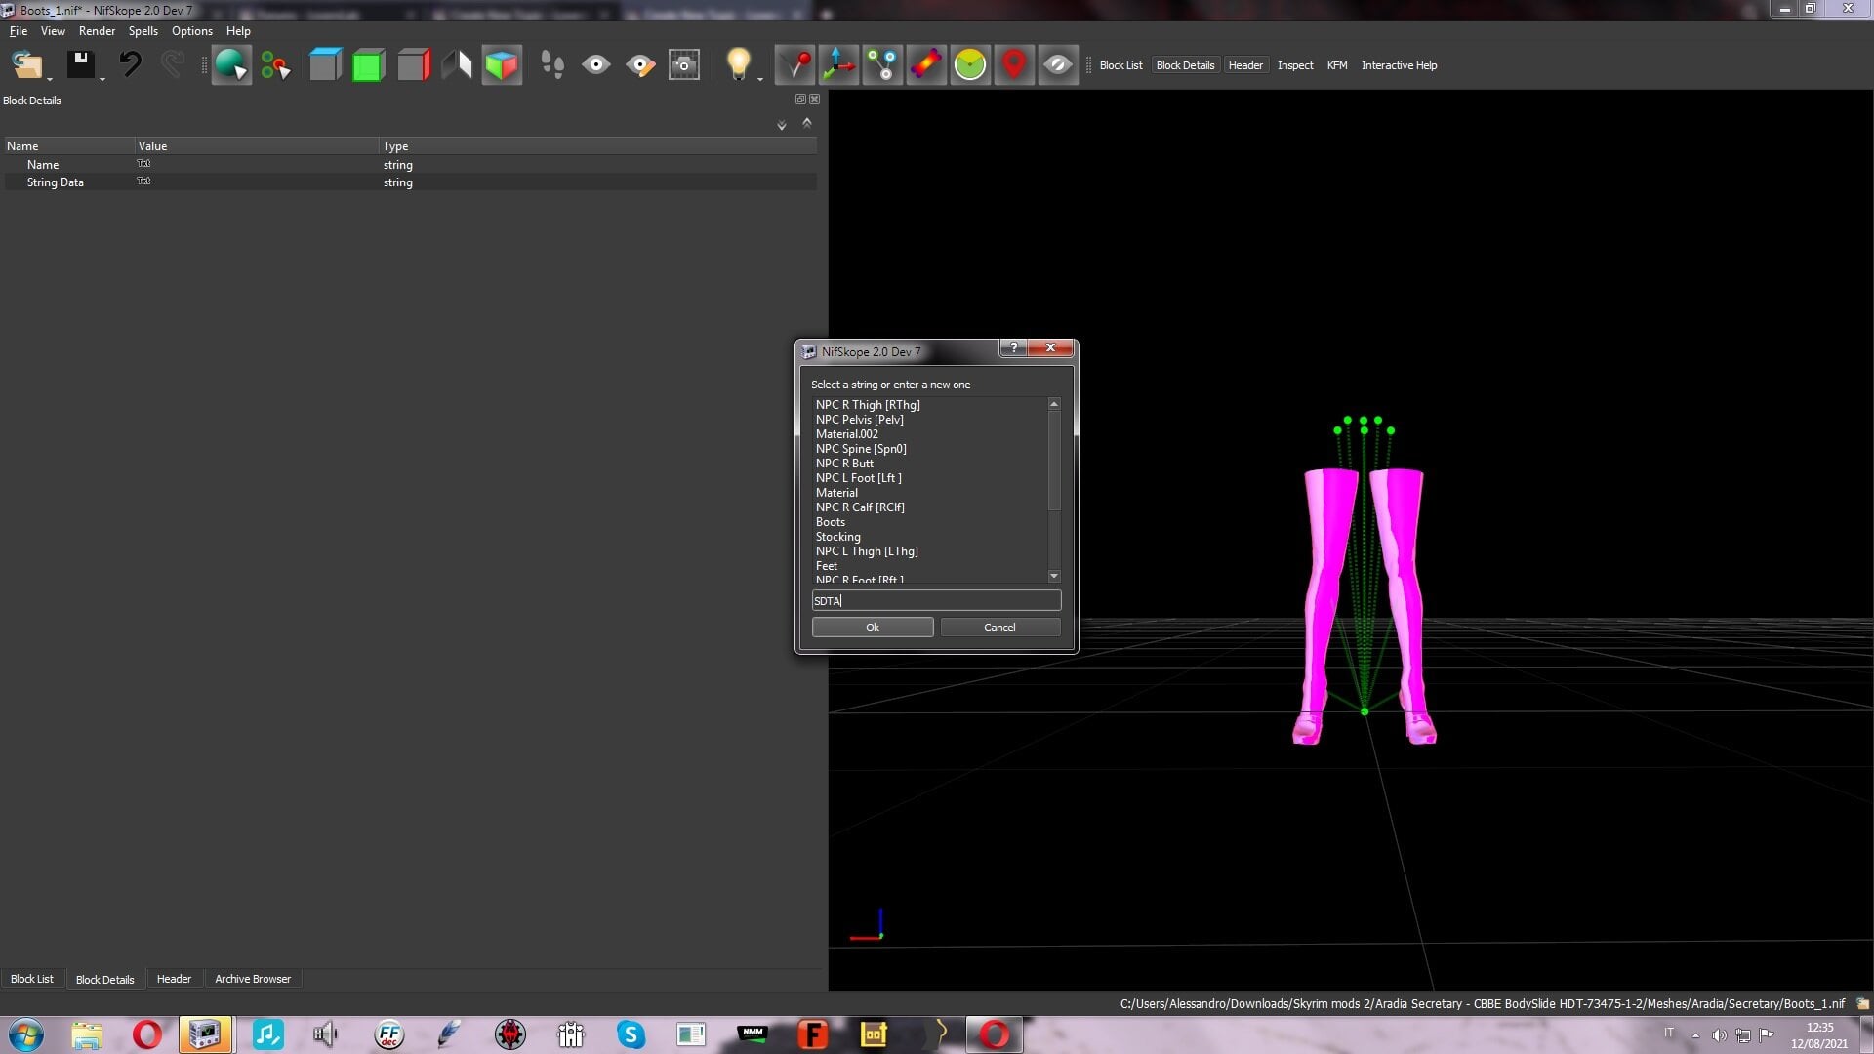Toggle visibility with the eye icon
Image resolution: width=1874 pixels, height=1054 pixels.
pos(596,64)
